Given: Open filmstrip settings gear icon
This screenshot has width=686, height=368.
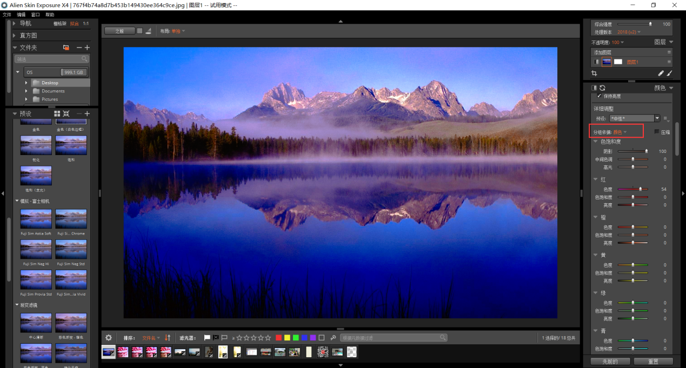Looking at the screenshot, I should [108, 338].
